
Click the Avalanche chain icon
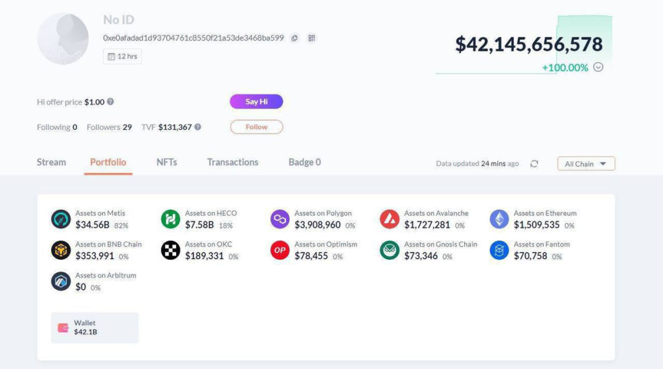[x=390, y=219]
